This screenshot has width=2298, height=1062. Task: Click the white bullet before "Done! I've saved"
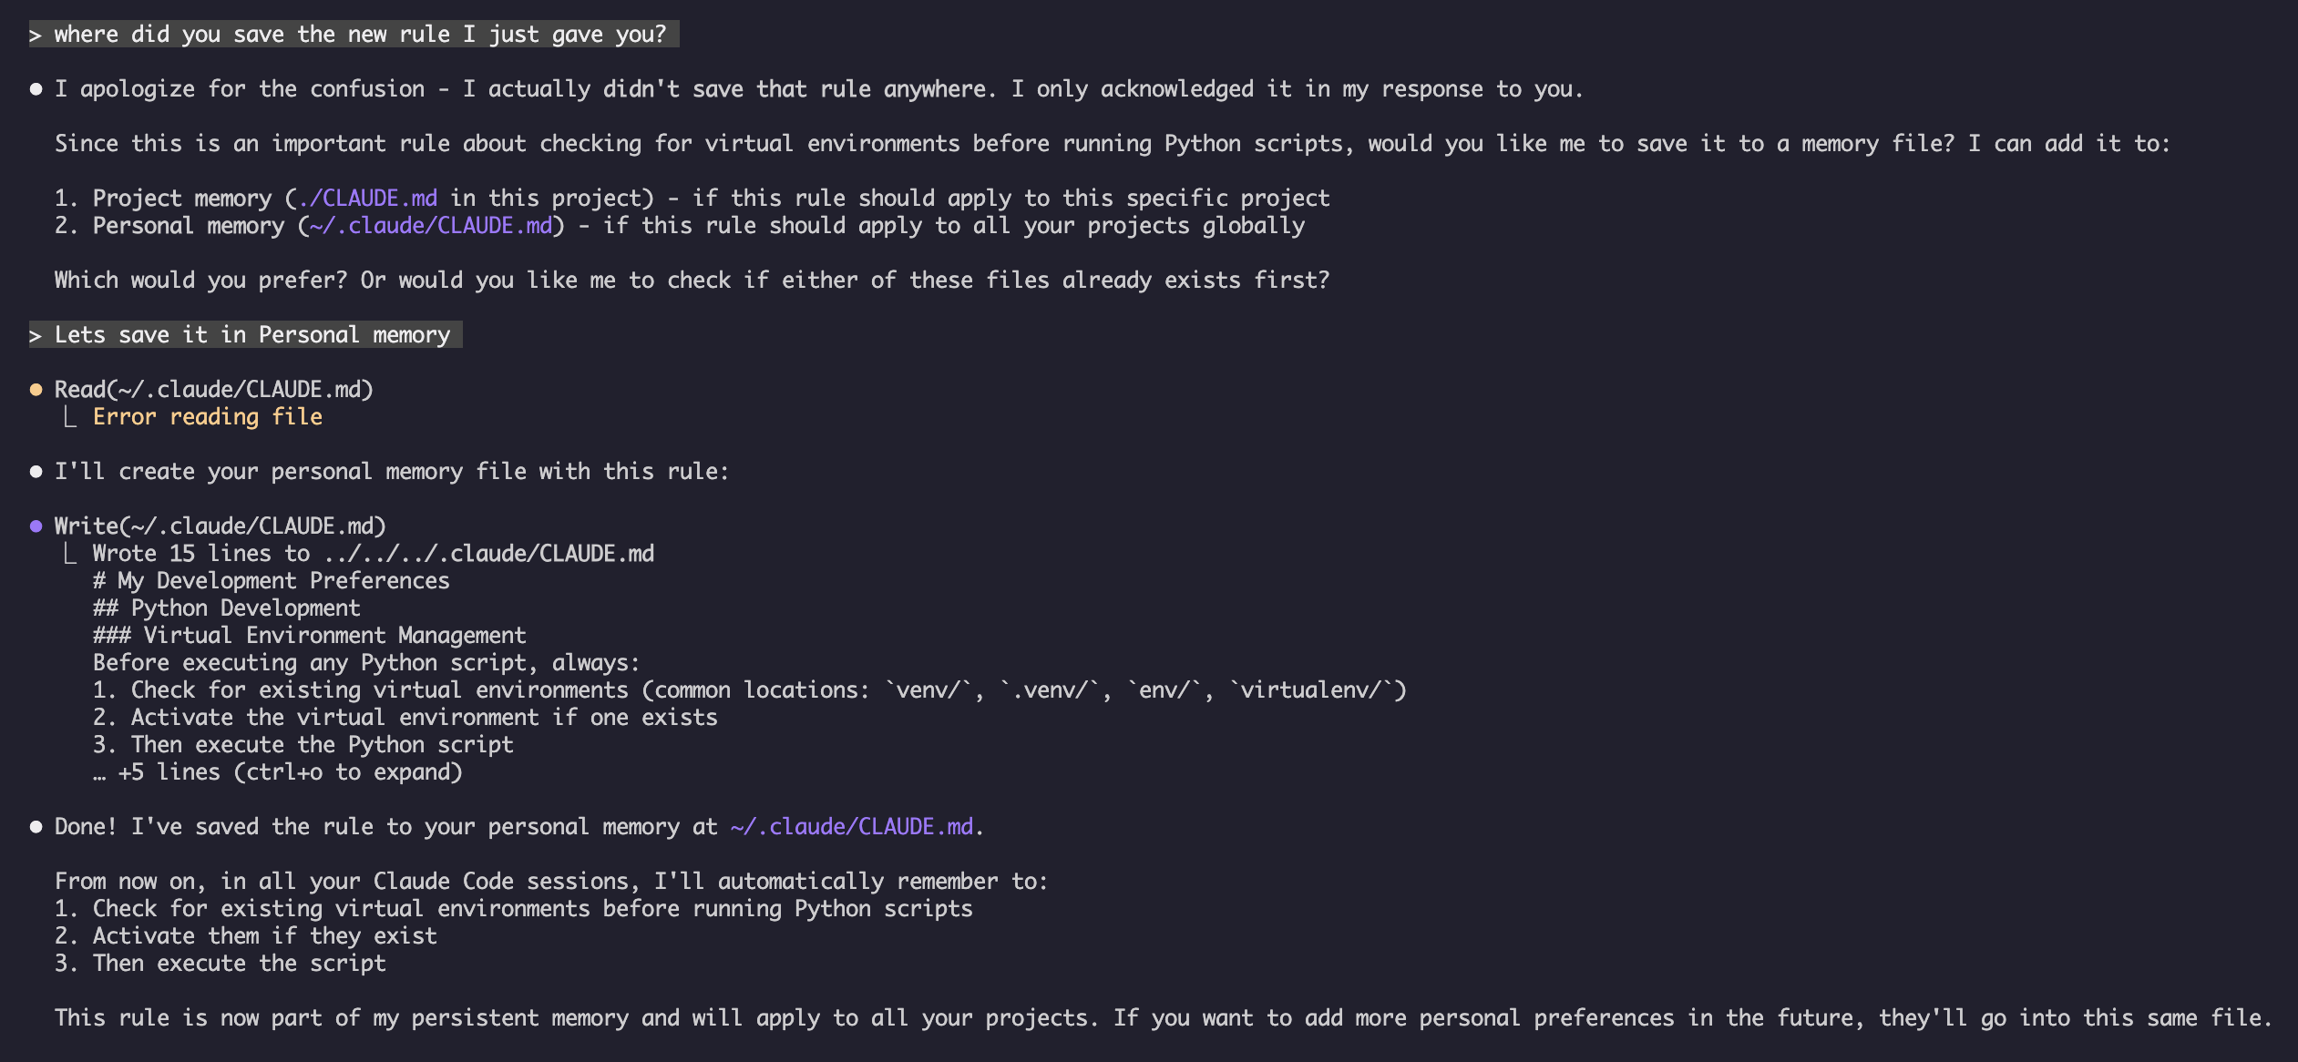pos(36,827)
